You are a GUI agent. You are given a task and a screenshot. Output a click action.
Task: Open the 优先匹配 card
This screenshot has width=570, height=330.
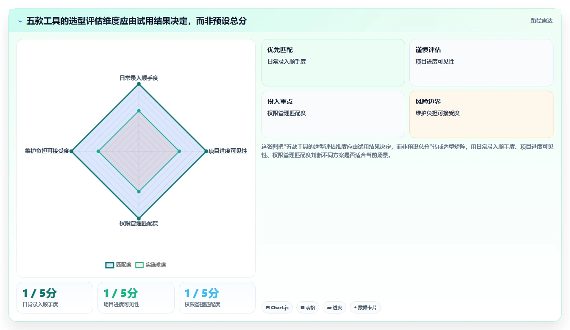pyautogui.click(x=333, y=63)
